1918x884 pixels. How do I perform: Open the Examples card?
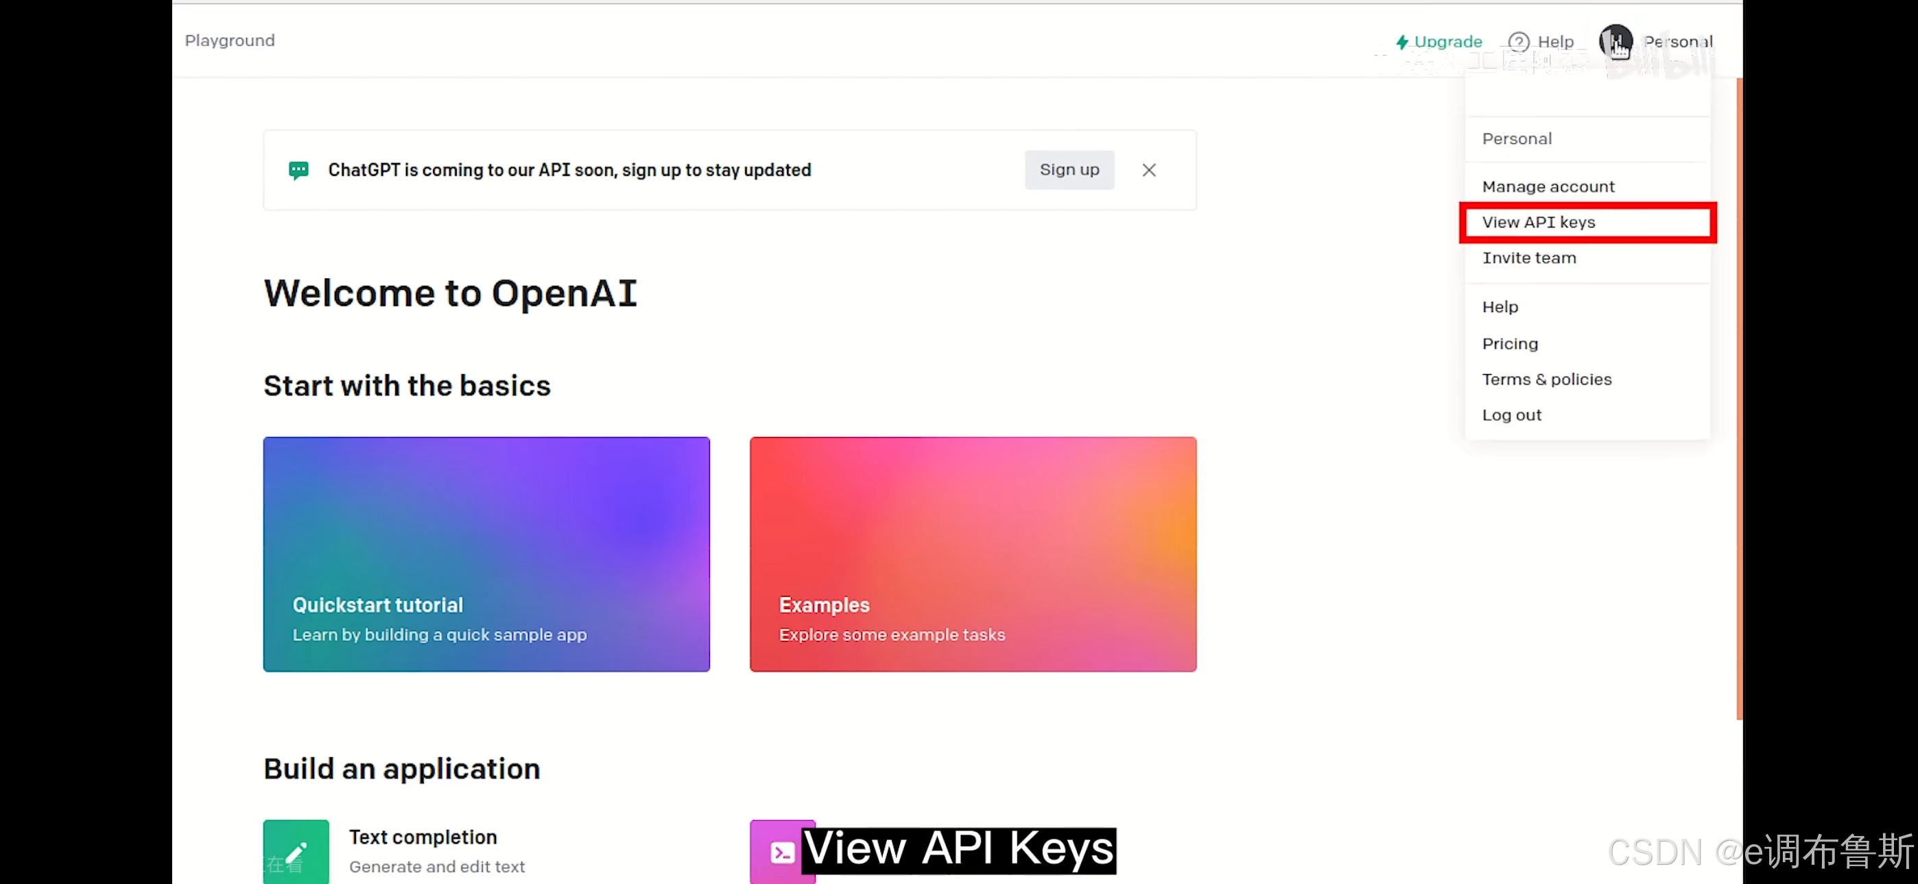point(973,554)
